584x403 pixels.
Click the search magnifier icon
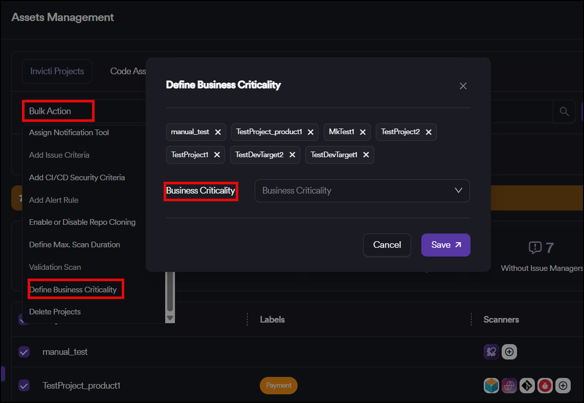click(564, 111)
